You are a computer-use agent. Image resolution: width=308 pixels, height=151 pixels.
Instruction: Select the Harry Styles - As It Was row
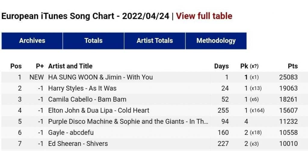pos(82,88)
